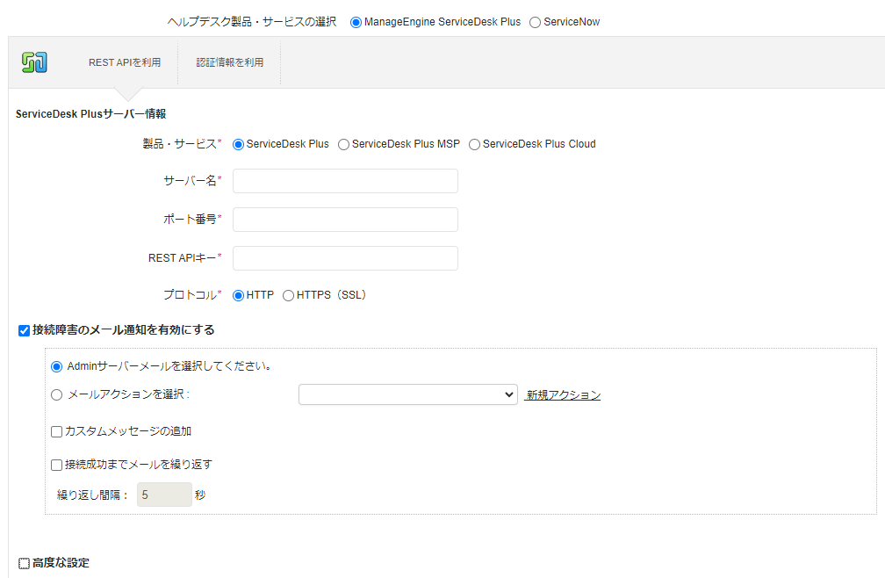Image resolution: width=885 pixels, height=578 pixels.
Task: Click the ServiceDesk Plus logo icon
Action: (34, 62)
